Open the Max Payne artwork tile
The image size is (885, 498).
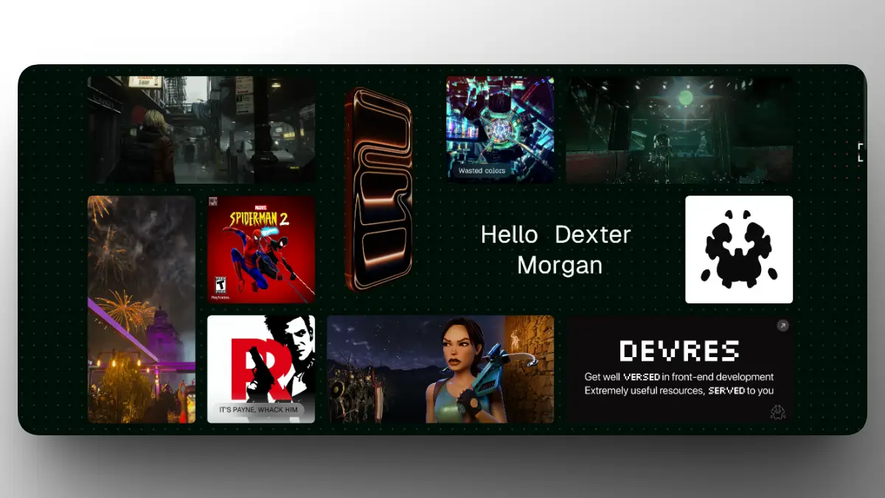point(261,369)
